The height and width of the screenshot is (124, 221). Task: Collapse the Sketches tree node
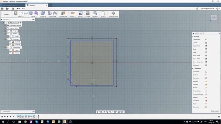click(x=5, y=39)
